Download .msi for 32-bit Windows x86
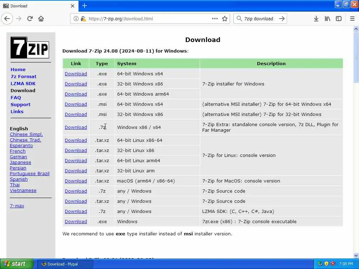The width and height of the screenshot is (359, 269). point(76,115)
